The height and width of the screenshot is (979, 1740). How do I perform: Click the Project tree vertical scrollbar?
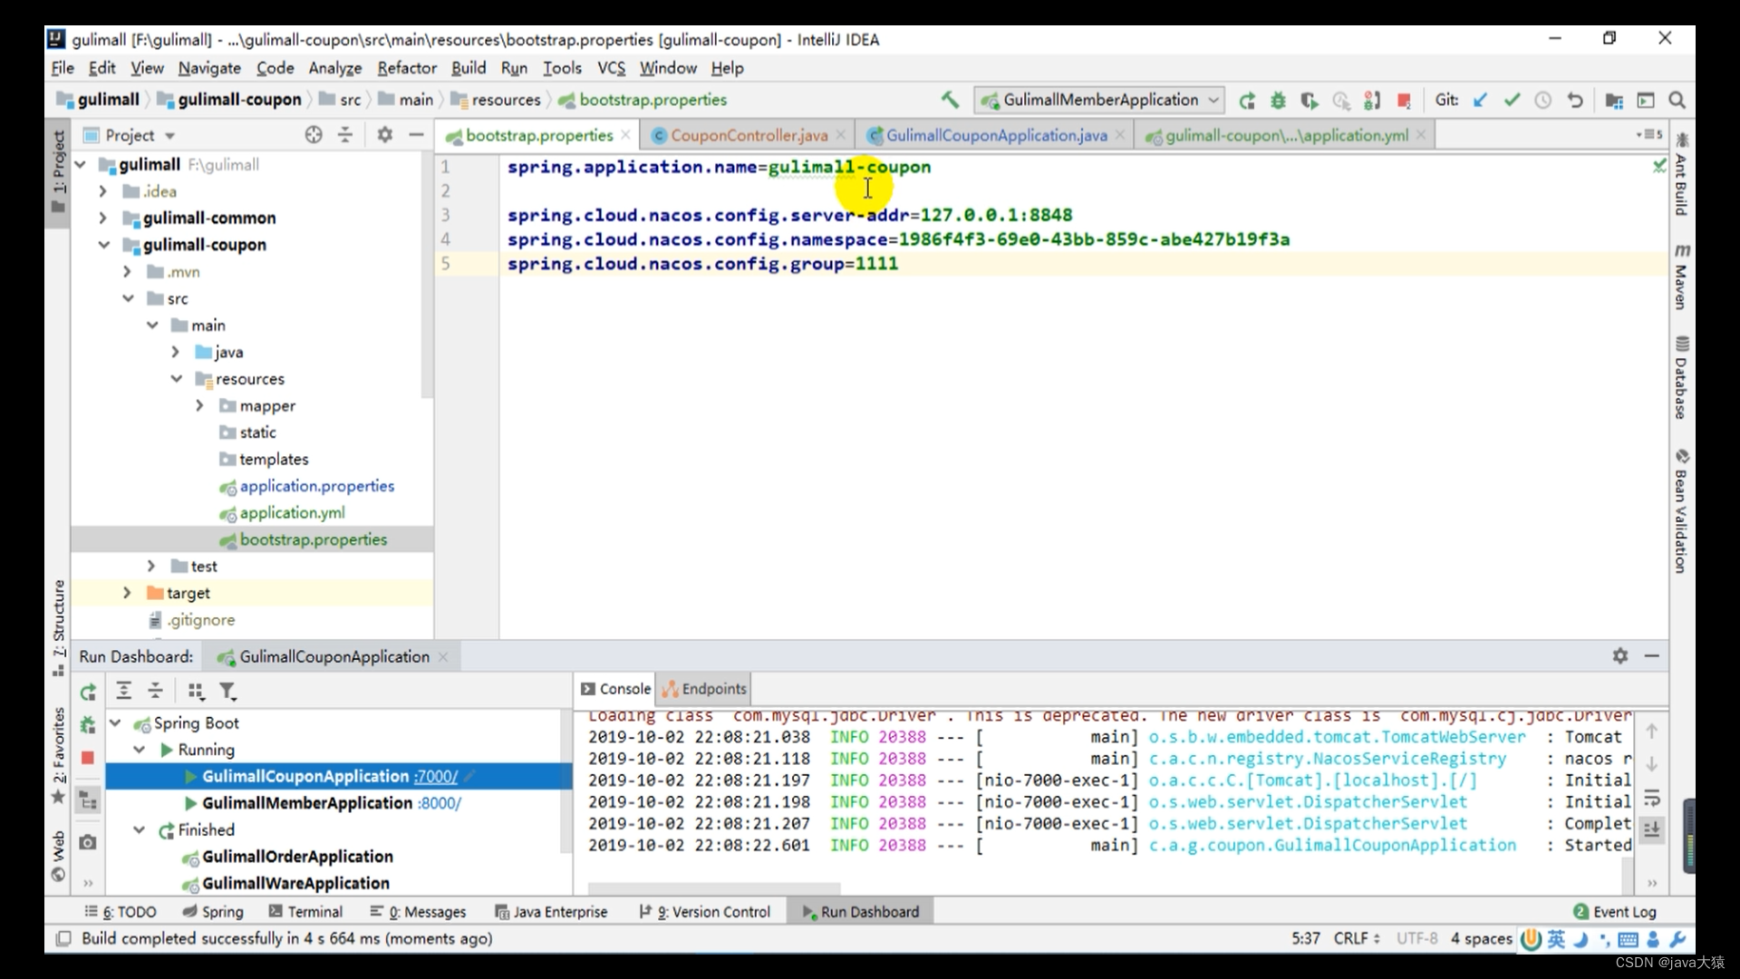coord(427,276)
